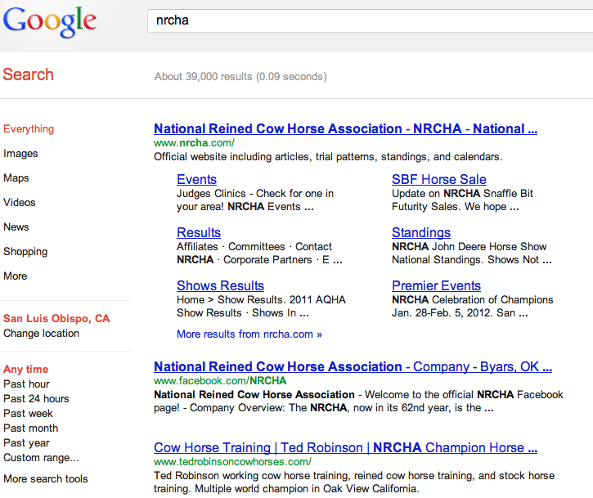Select the Maps search category
Screen dimensions: 593x498
pyautogui.click(x=16, y=178)
